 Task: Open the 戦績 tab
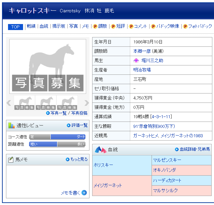[31, 26]
